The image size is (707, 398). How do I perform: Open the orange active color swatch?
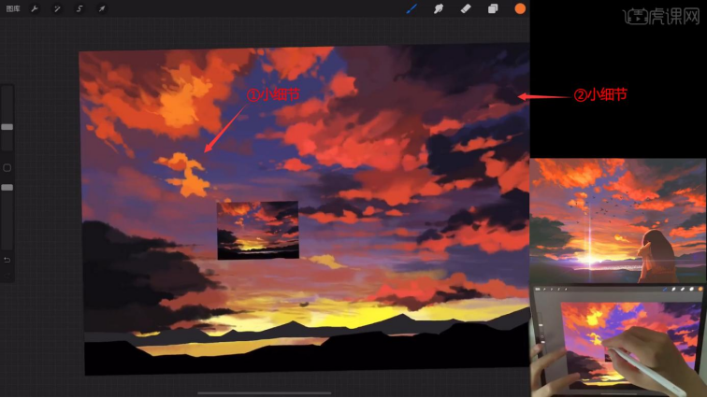pos(520,8)
